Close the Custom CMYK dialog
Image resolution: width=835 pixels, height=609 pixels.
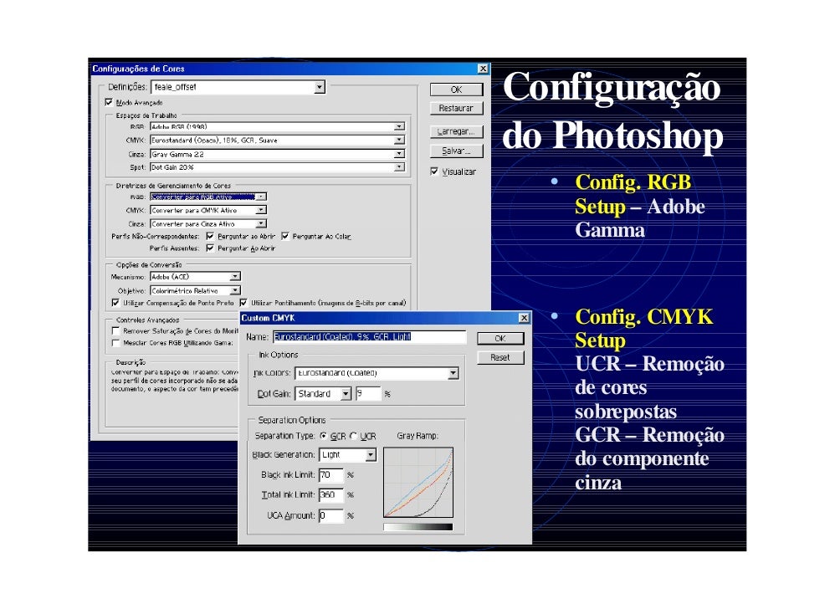[524, 318]
